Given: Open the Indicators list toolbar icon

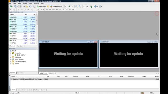Looking at the screenshot, I should point(91,7).
